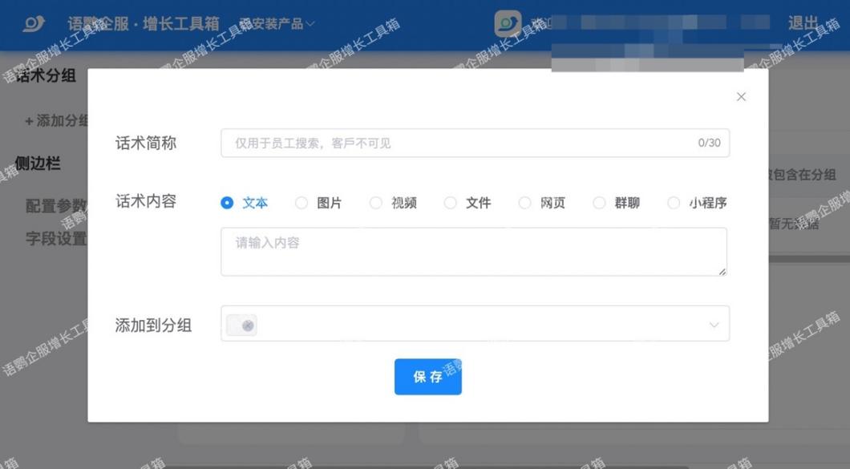Viewport: 850px width, 469px height.
Task: Select the 图片 radio option
Action: pos(302,204)
